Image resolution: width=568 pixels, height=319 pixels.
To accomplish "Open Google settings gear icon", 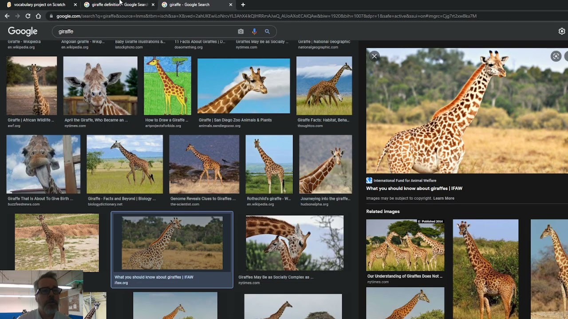I will tap(562, 31).
